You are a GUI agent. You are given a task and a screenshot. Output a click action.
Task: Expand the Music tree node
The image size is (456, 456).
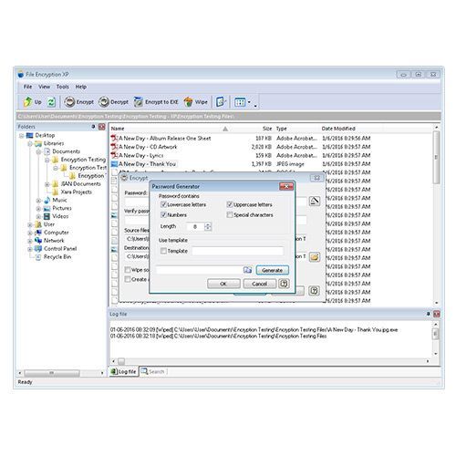38,201
